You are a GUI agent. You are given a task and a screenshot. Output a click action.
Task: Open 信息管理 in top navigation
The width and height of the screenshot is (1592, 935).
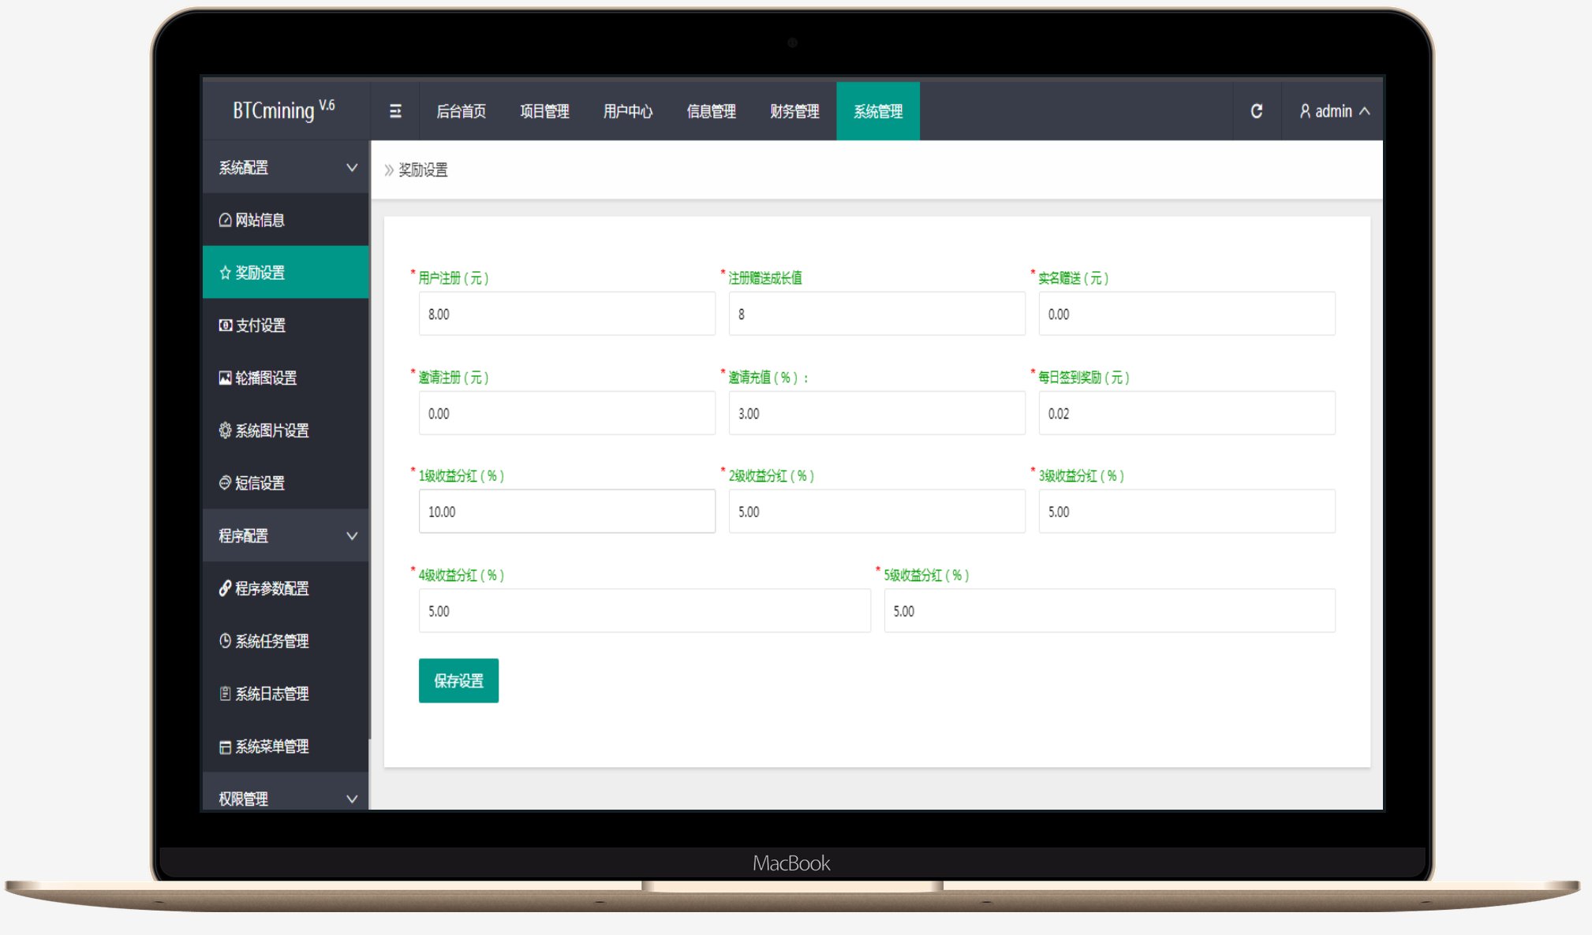click(x=712, y=111)
